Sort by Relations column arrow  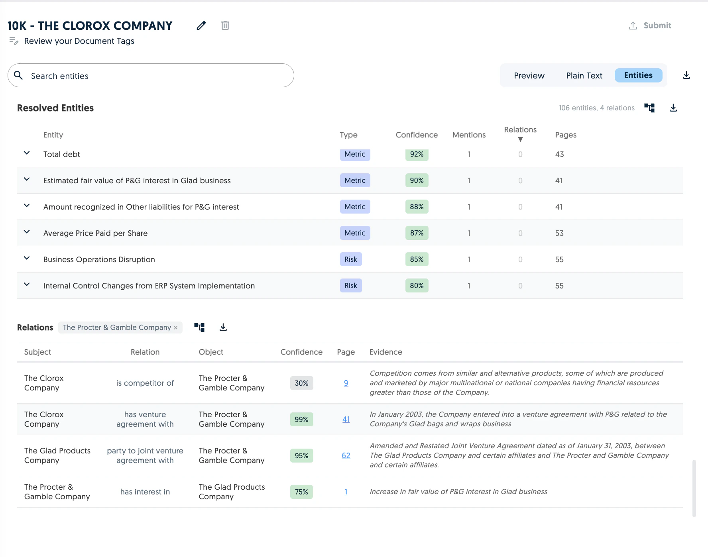click(x=520, y=139)
